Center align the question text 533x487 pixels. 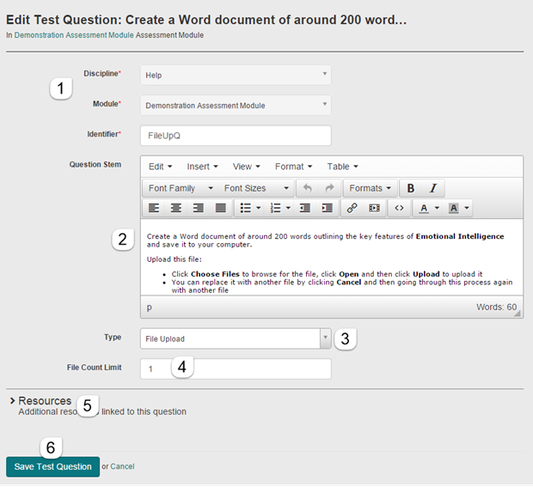coord(176,208)
